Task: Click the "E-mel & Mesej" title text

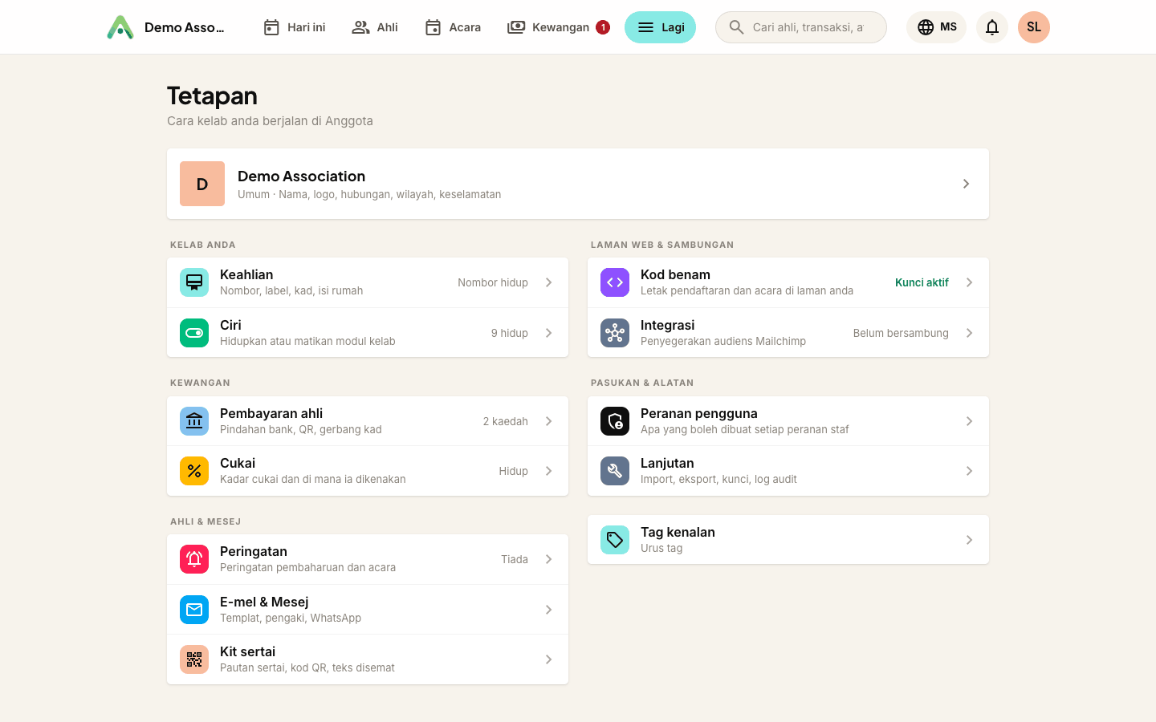Action: tap(264, 602)
